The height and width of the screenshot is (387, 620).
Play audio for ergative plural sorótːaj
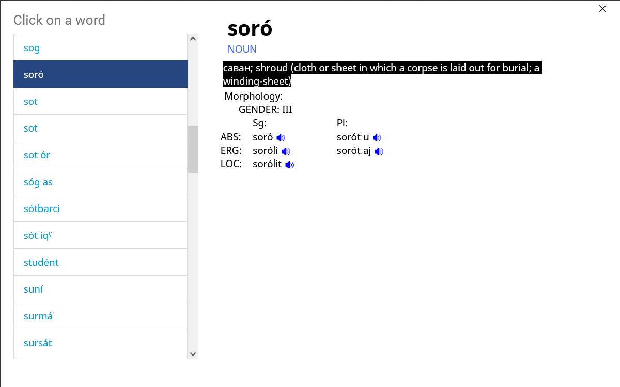pyautogui.click(x=379, y=151)
